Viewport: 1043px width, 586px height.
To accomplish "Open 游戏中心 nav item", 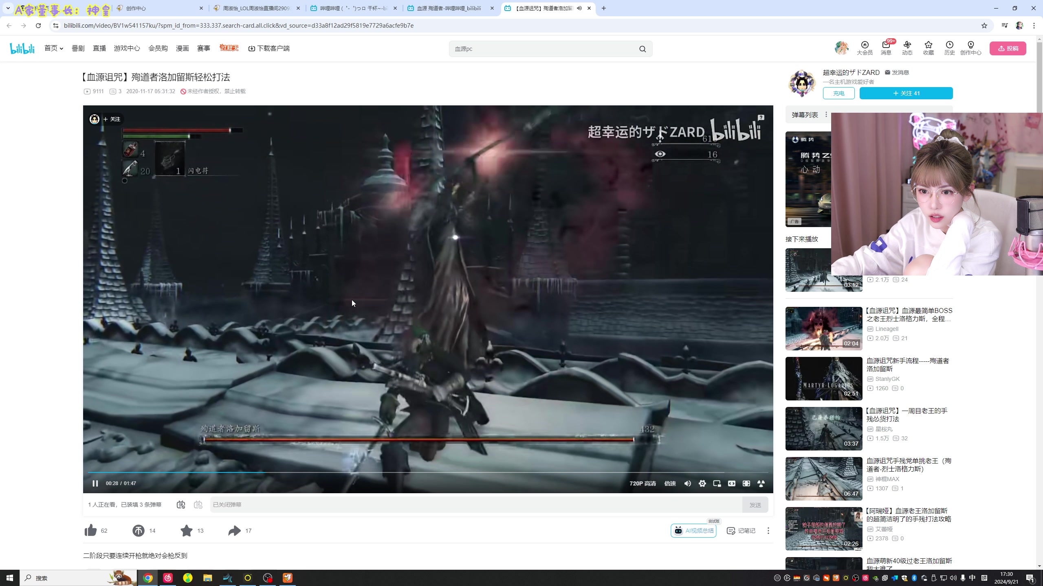I will pyautogui.click(x=127, y=48).
